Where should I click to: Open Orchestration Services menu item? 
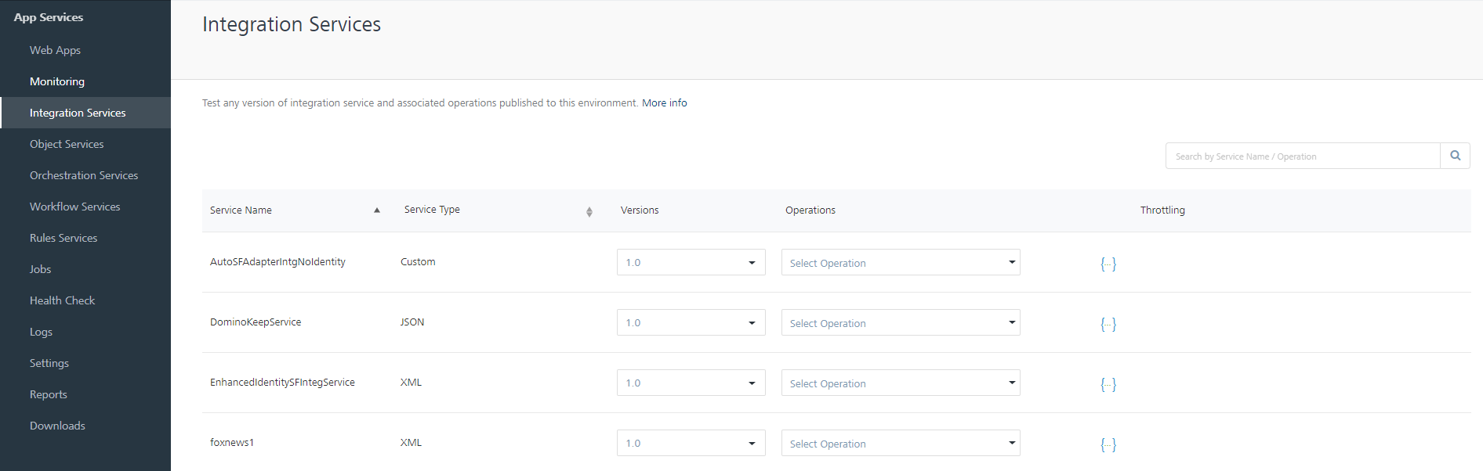click(84, 175)
